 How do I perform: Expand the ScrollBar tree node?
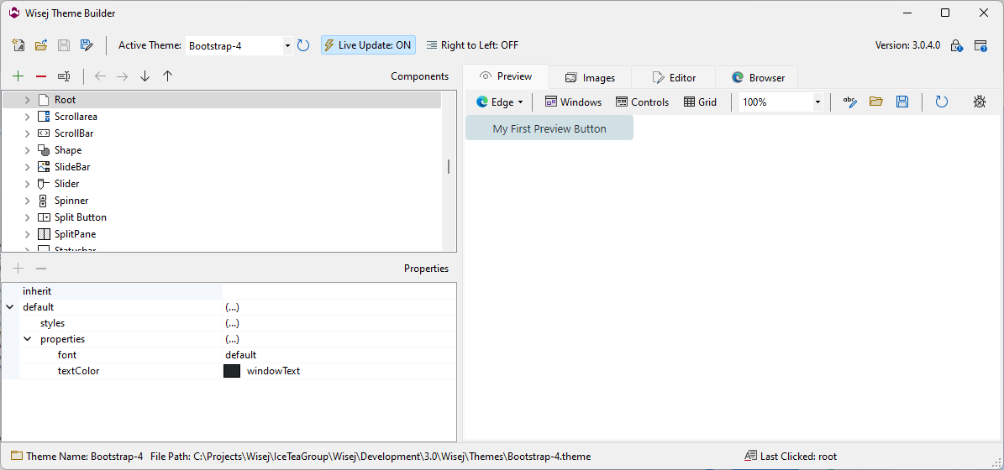coord(27,133)
